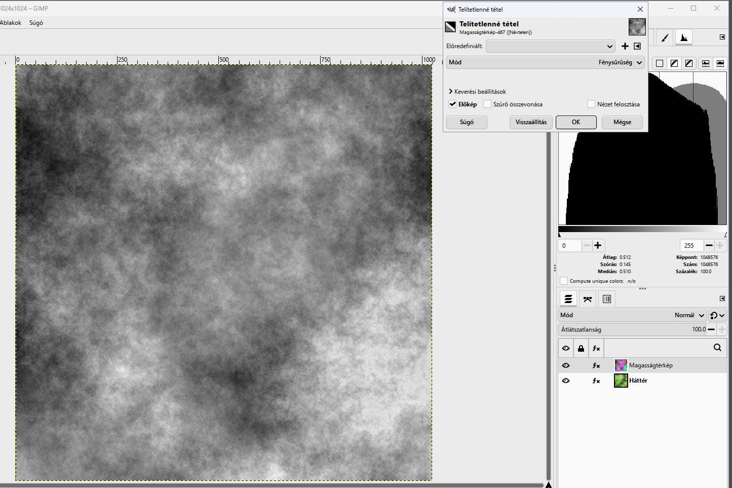Viewport: 732px width, 488px height.
Task: Click the Mégse cancel button
Action: coord(622,122)
